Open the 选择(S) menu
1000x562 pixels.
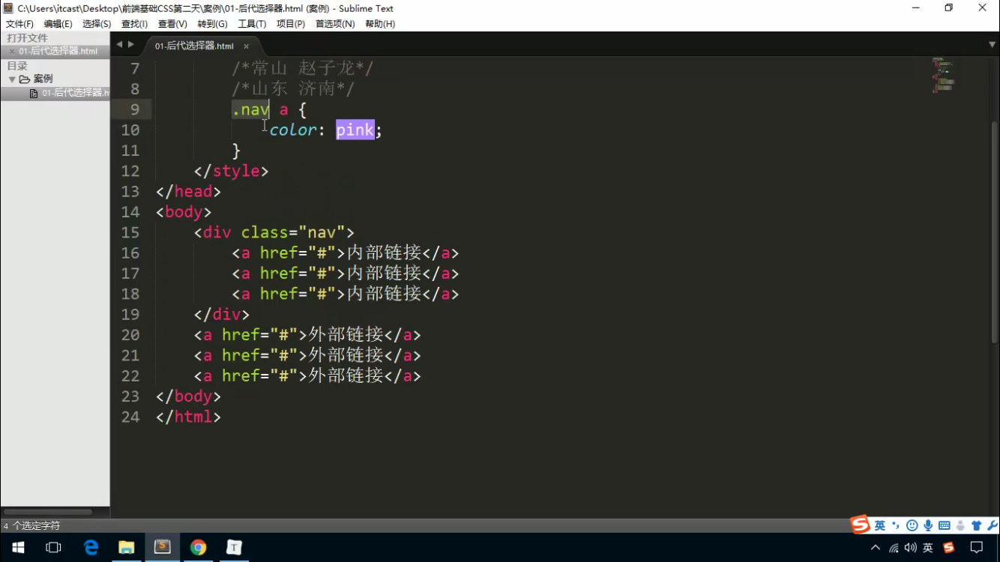pos(97,24)
